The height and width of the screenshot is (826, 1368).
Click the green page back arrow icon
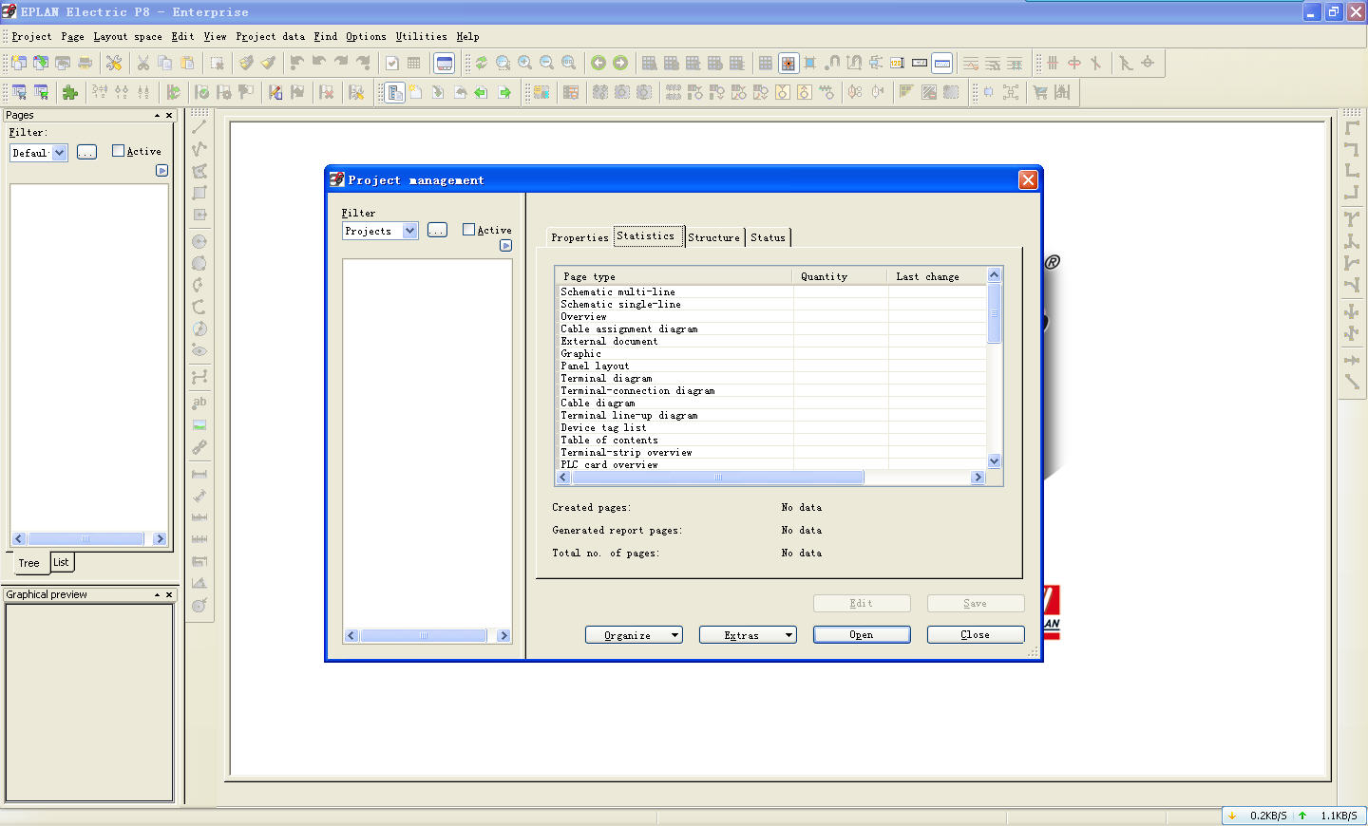tap(482, 92)
